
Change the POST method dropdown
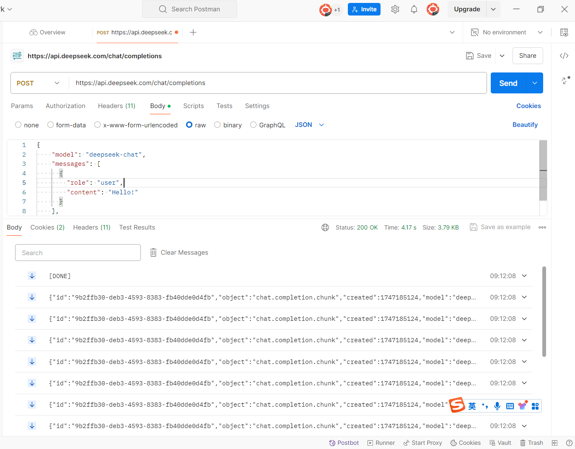coord(39,83)
